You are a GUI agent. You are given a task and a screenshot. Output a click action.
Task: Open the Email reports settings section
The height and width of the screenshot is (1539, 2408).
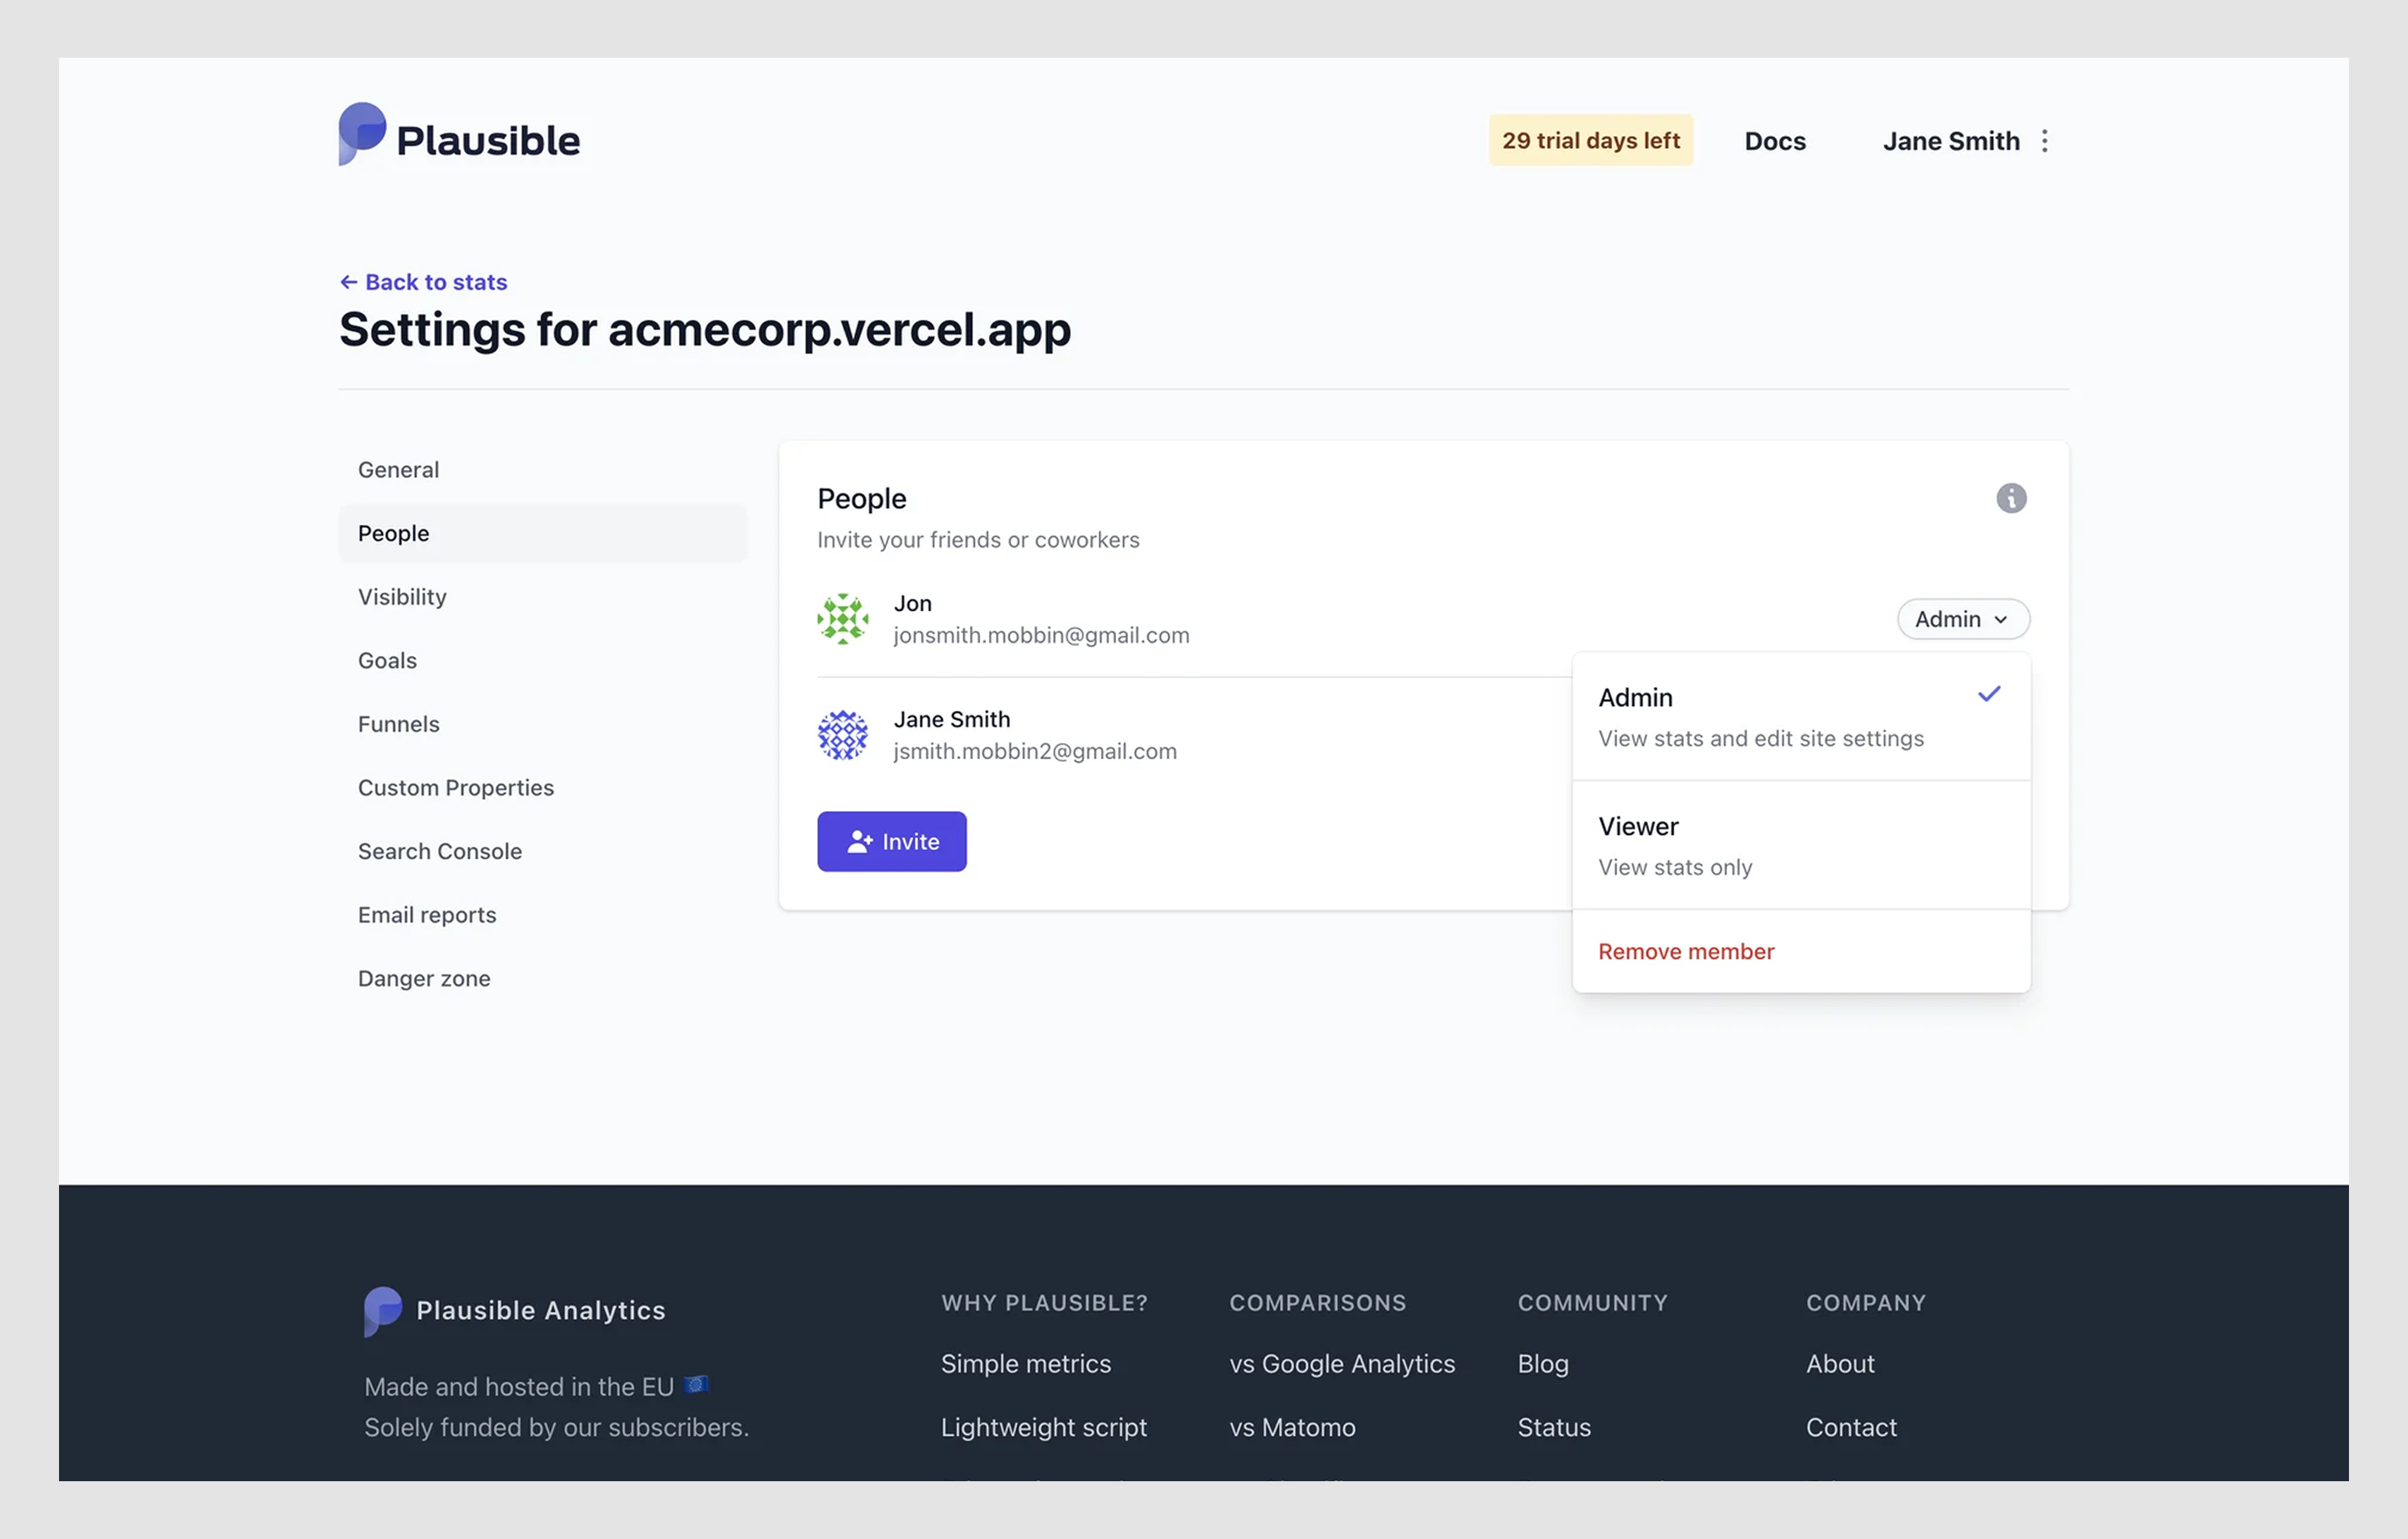click(542, 915)
